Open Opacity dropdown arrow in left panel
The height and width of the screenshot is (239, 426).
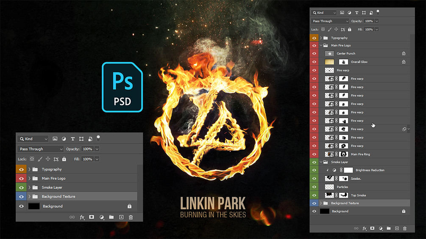(97, 149)
